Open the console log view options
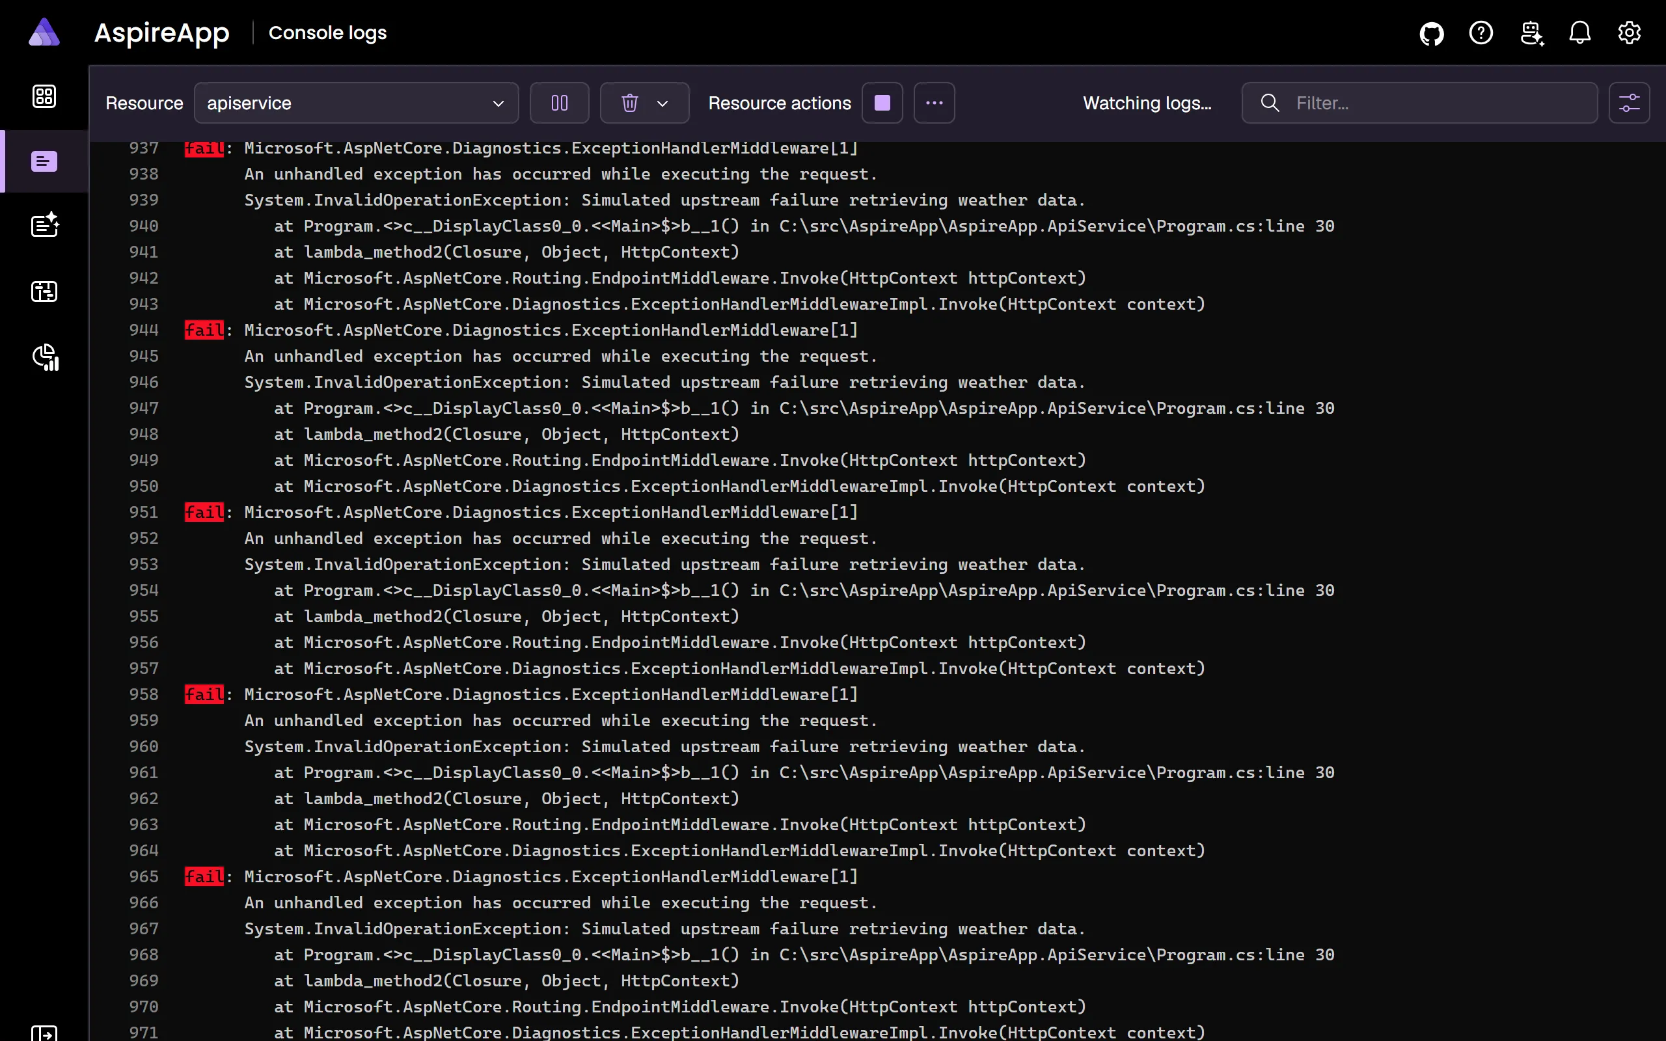The image size is (1666, 1041). pyautogui.click(x=1629, y=103)
